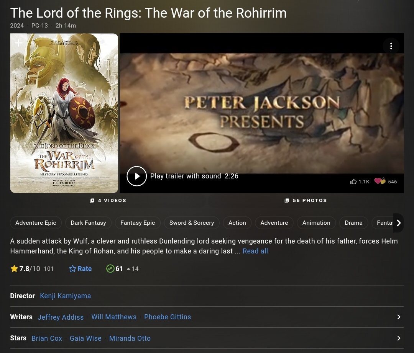
Task: Open writer Will Matthews's page
Action: (x=114, y=317)
